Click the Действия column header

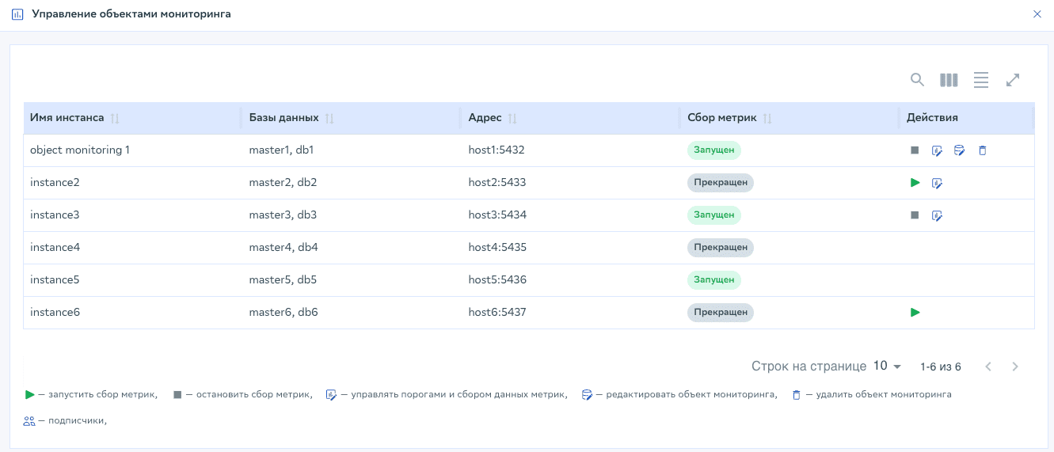pyautogui.click(x=932, y=117)
